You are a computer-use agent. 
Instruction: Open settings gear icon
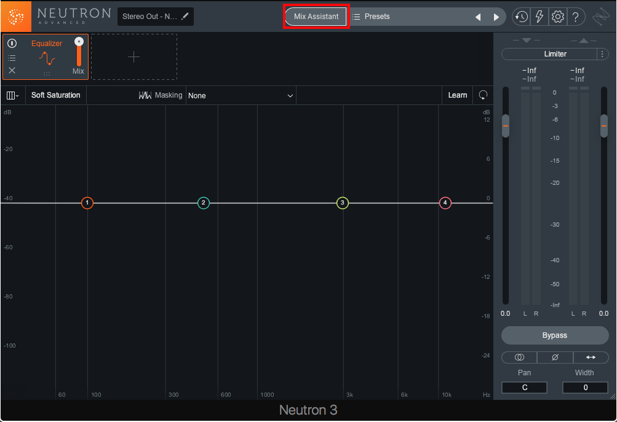[557, 17]
